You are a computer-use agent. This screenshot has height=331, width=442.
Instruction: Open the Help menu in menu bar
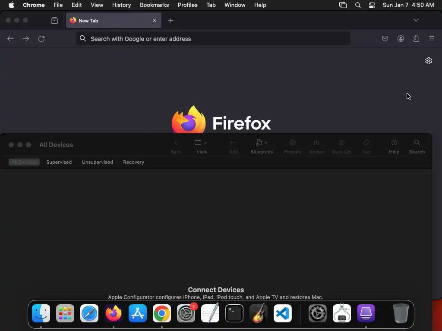pyautogui.click(x=260, y=5)
